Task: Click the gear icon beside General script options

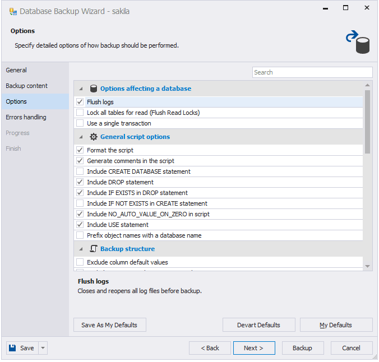Action: (x=94, y=137)
